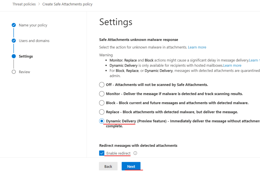Click the Back button
The height and width of the screenshot is (173, 260).
pyautogui.click(x=108, y=166)
